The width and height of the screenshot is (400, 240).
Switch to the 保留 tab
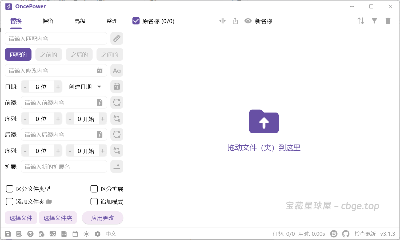(48, 21)
